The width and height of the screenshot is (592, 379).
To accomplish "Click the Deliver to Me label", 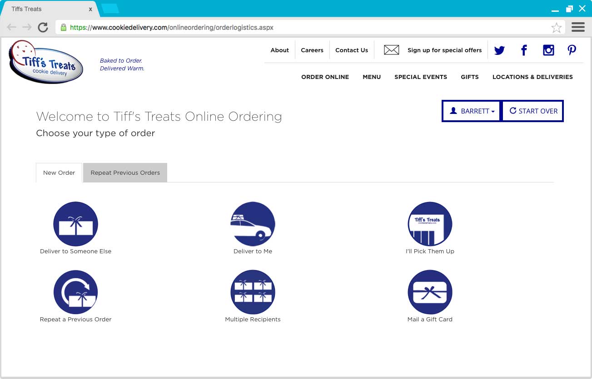I will (253, 251).
